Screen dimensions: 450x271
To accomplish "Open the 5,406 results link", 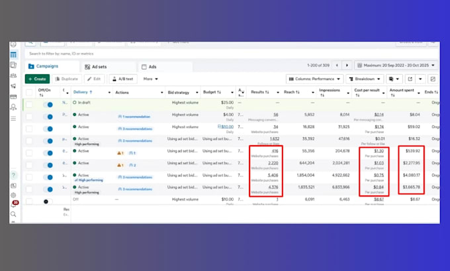I will [273, 175].
